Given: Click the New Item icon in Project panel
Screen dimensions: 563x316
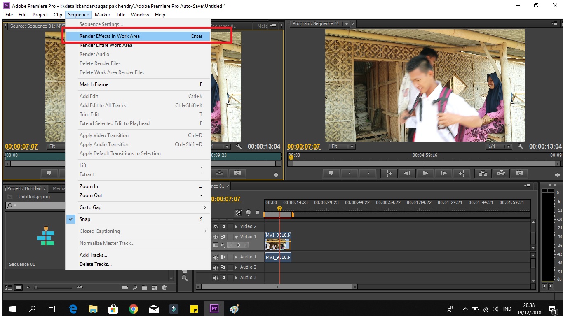Looking at the screenshot, I should (155, 288).
